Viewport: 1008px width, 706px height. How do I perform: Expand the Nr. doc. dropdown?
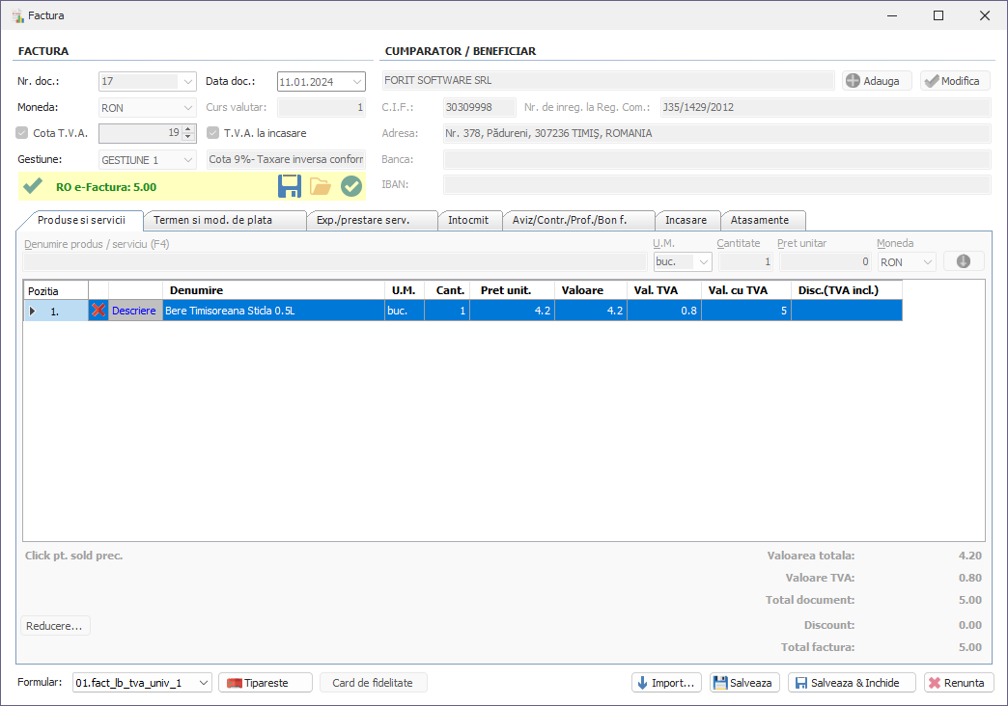coord(187,82)
